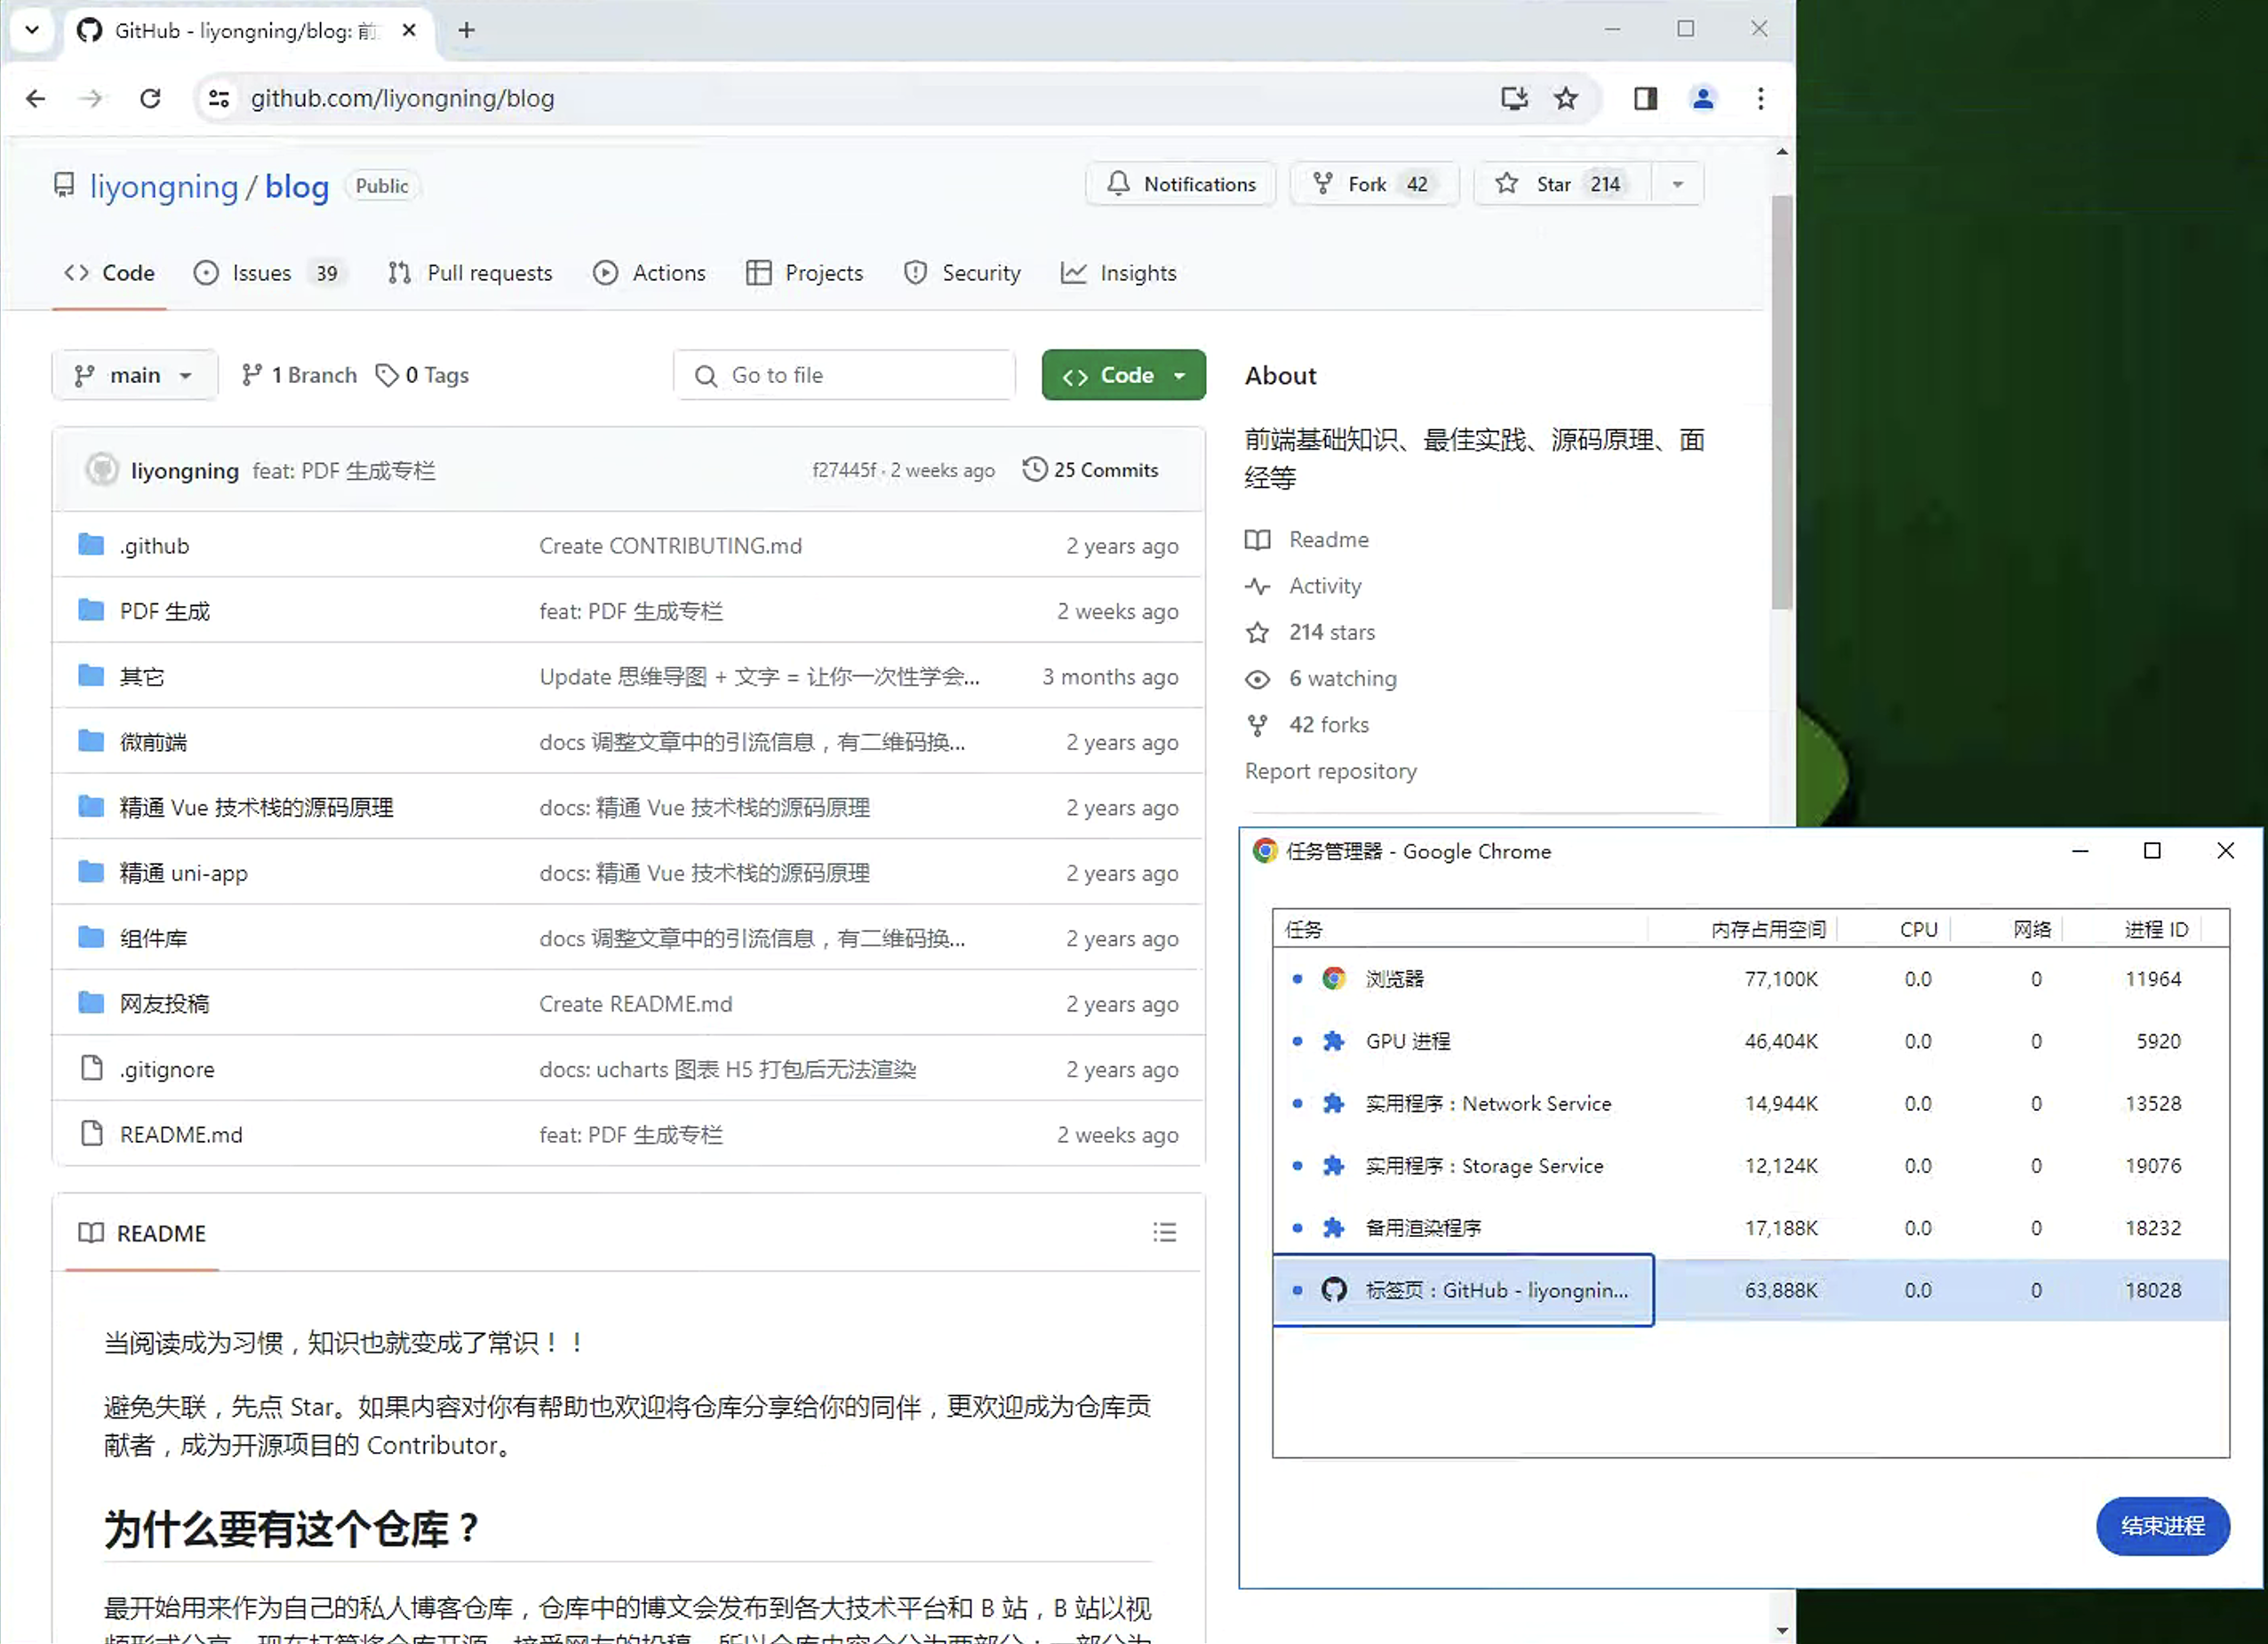Click the commit history clock icon

pyautogui.click(x=1034, y=469)
